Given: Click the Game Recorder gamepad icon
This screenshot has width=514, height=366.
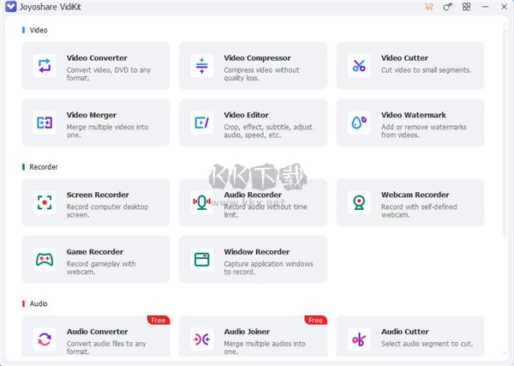Looking at the screenshot, I should (45, 260).
